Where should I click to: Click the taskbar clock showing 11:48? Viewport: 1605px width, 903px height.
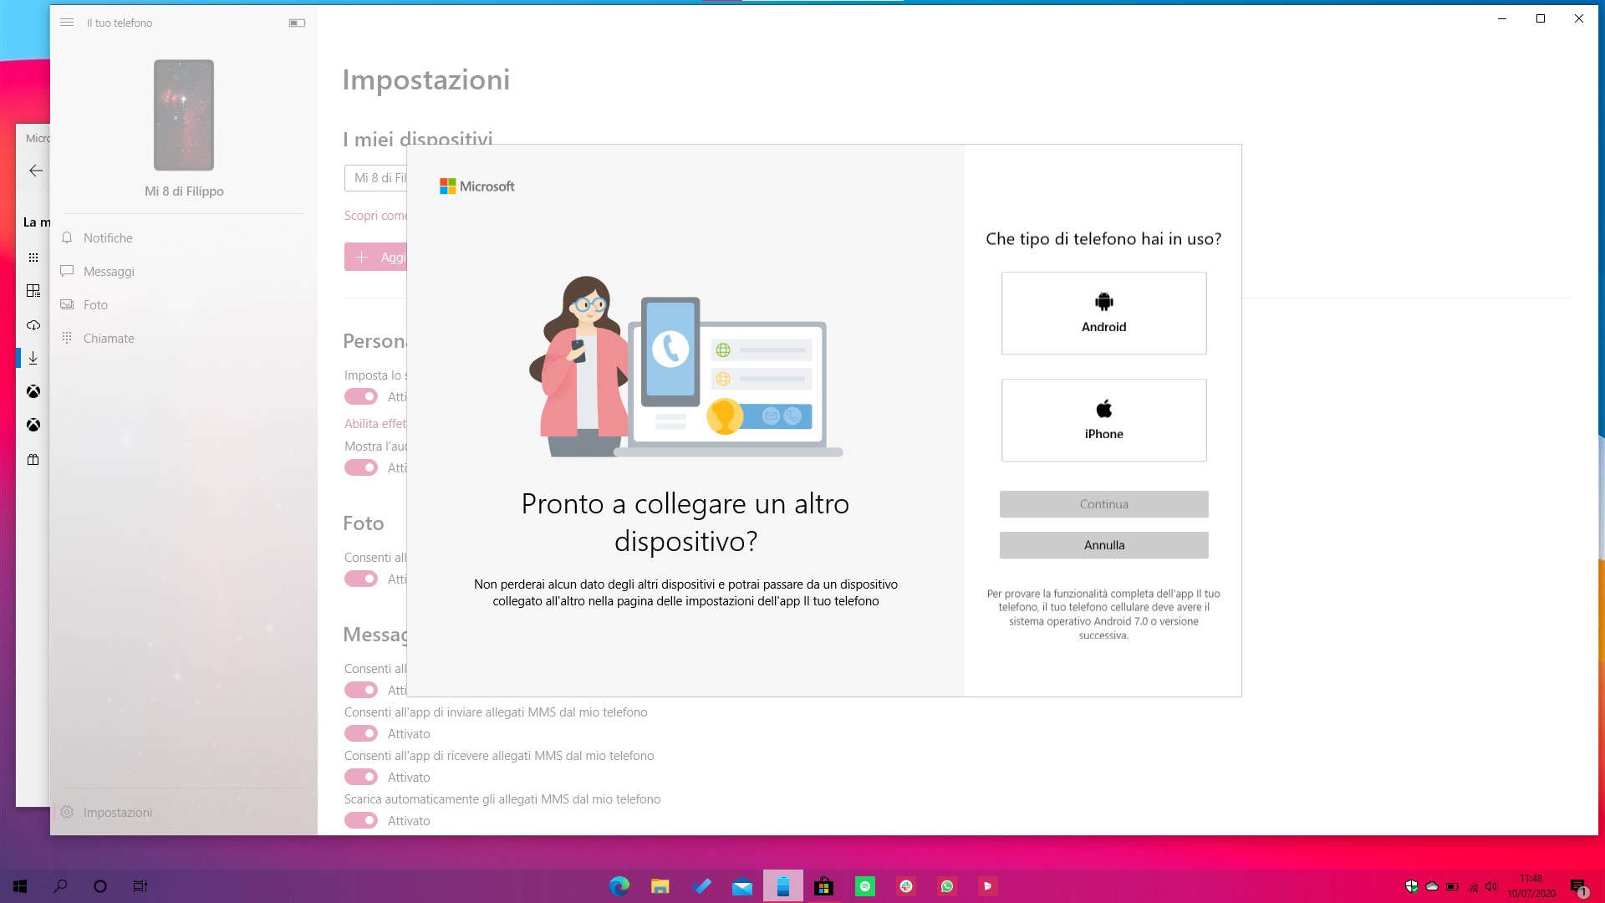1531,886
